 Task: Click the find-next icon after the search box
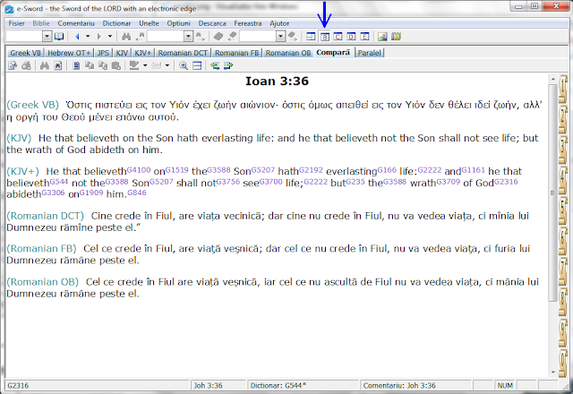pos(201,36)
